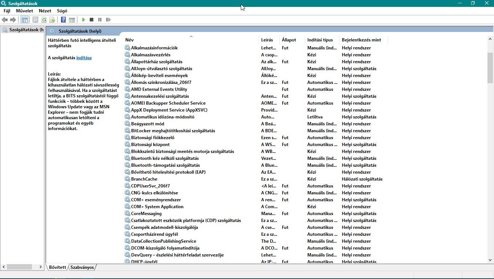Click gear icon beside BranchCache
This screenshot has height=279, width=494.
click(127, 179)
